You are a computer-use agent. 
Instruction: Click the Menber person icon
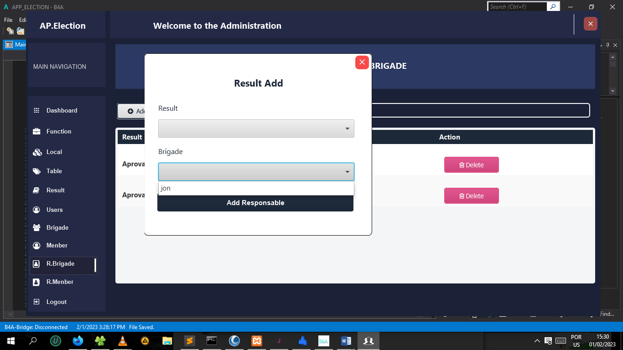tap(36, 245)
